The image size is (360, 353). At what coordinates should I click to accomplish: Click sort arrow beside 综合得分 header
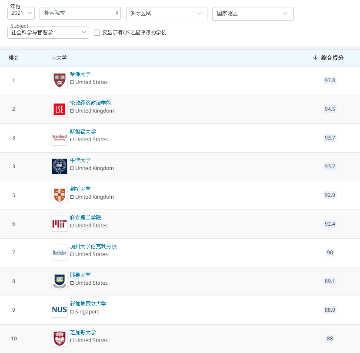pyautogui.click(x=315, y=58)
